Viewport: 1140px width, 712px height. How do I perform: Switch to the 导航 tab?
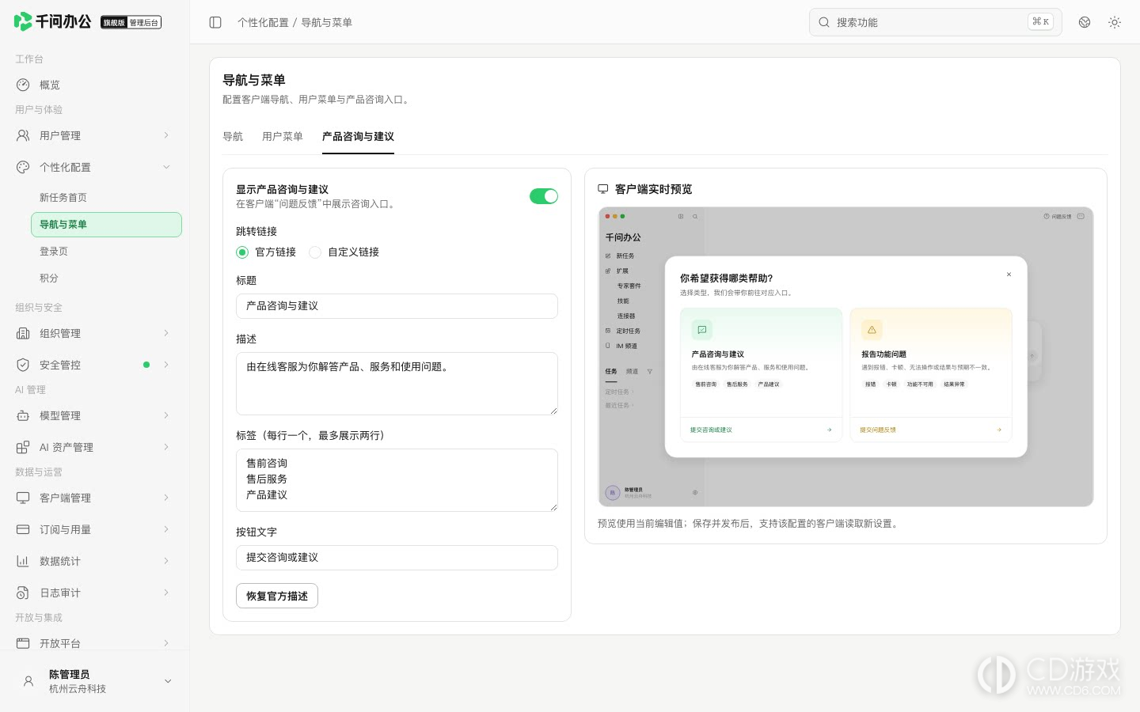click(233, 136)
